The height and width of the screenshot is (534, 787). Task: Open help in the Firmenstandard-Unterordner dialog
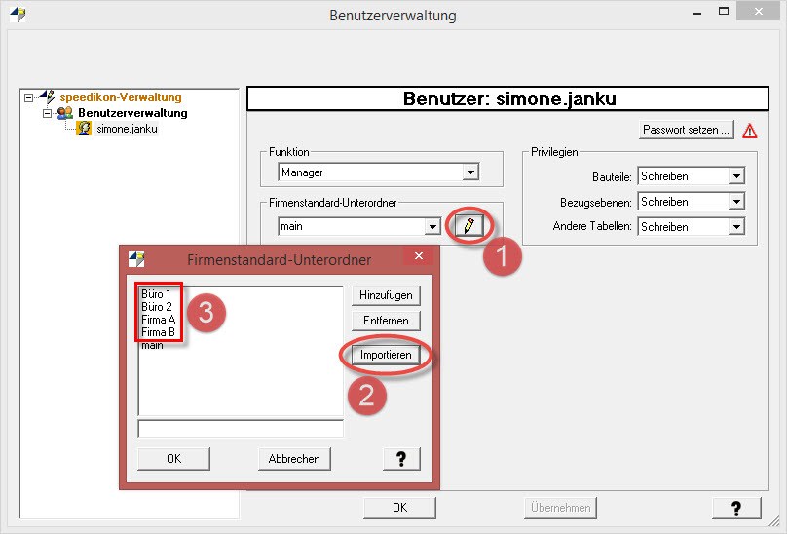click(x=401, y=459)
